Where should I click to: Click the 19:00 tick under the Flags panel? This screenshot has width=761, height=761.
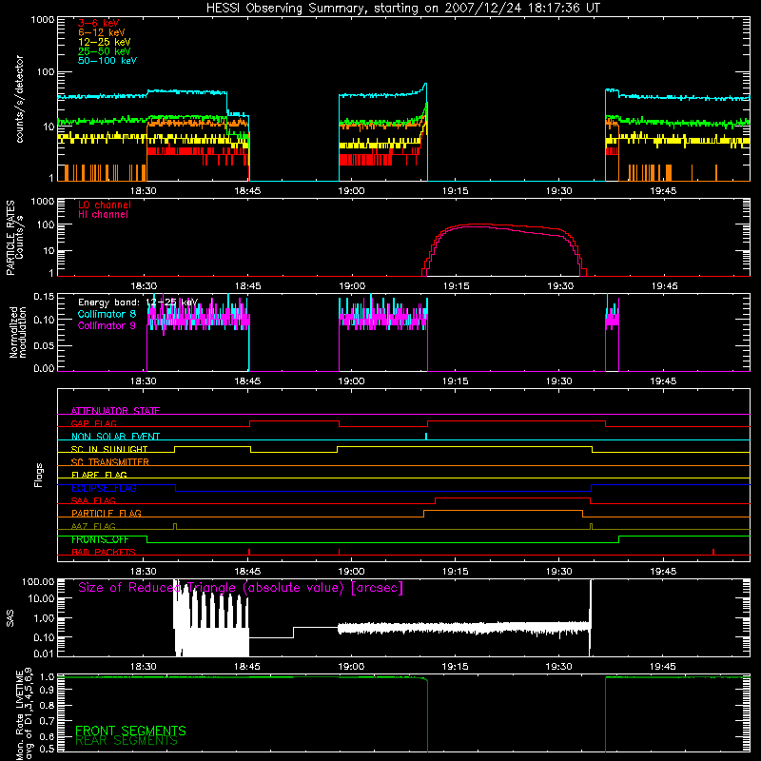351,572
